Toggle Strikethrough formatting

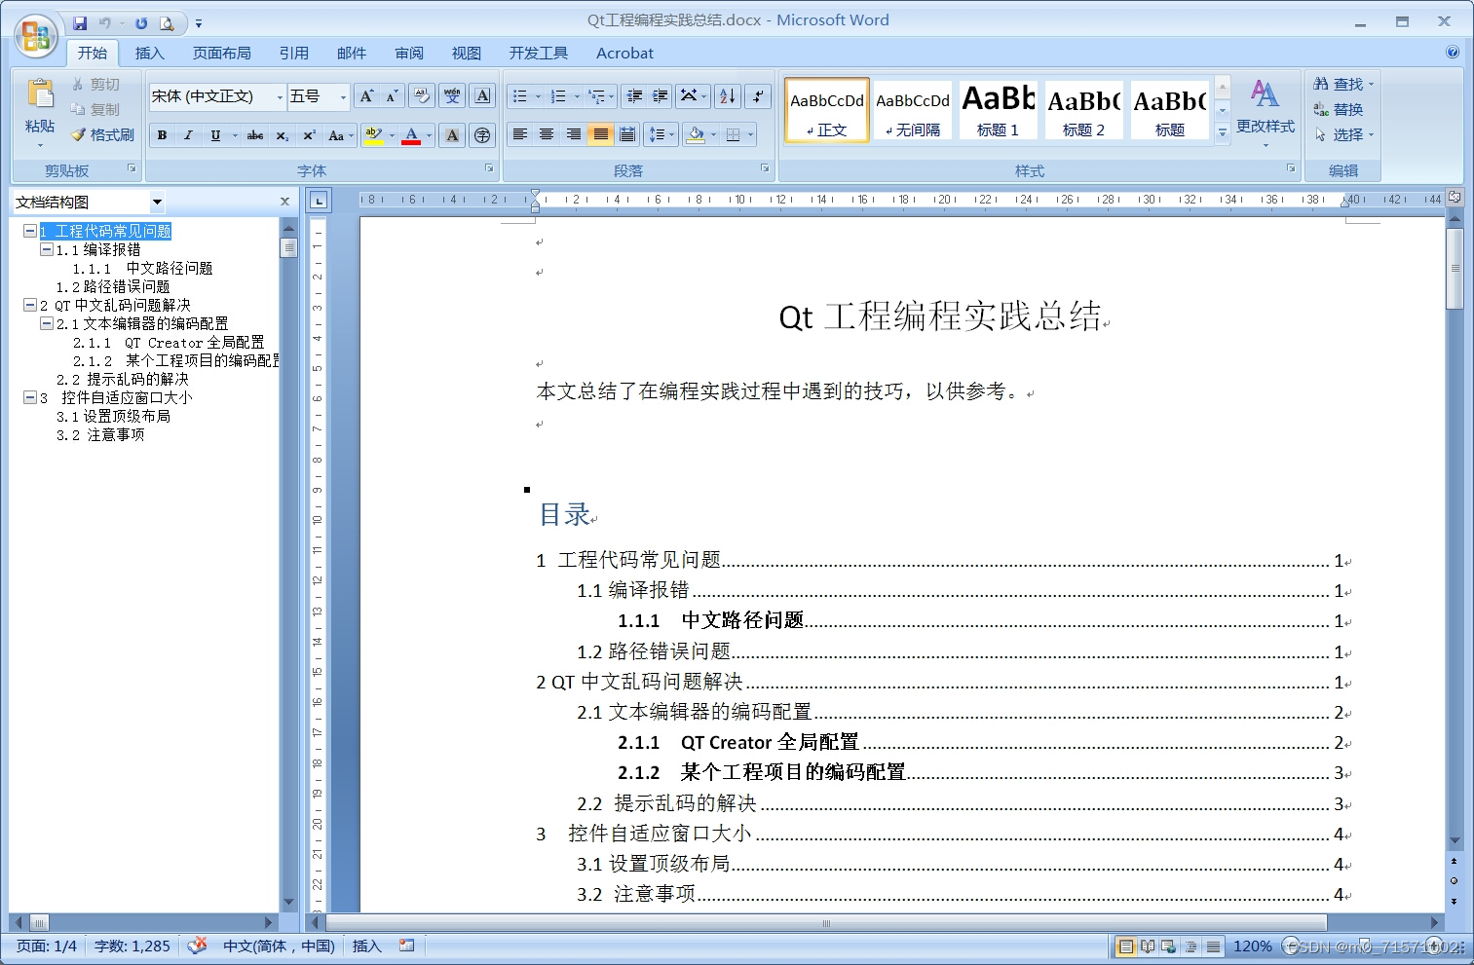click(255, 135)
